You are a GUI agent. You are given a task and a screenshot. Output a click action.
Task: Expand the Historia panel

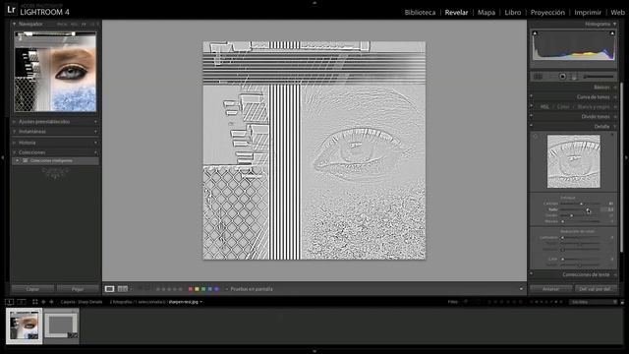(15, 143)
